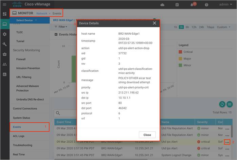The width and height of the screenshot is (237, 160).
Task: Select the System Logout Change event name
Action: [x=176, y=155]
